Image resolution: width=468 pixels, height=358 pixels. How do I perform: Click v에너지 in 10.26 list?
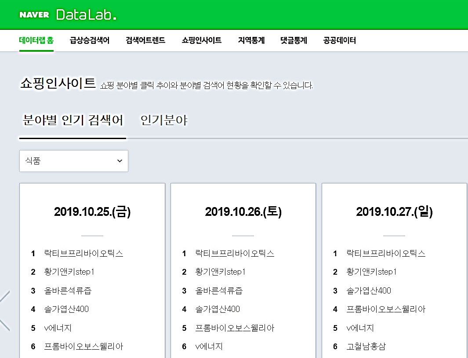click(x=209, y=347)
